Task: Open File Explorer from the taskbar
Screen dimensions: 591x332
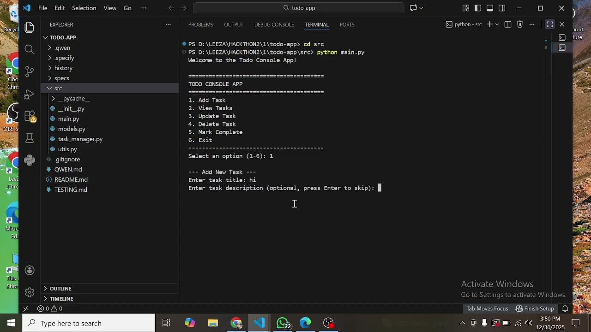Action: (x=213, y=323)
